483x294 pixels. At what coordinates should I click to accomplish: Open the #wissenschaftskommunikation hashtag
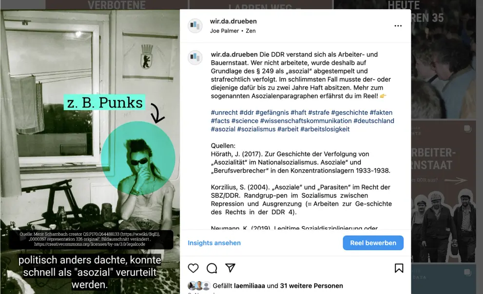306,121
